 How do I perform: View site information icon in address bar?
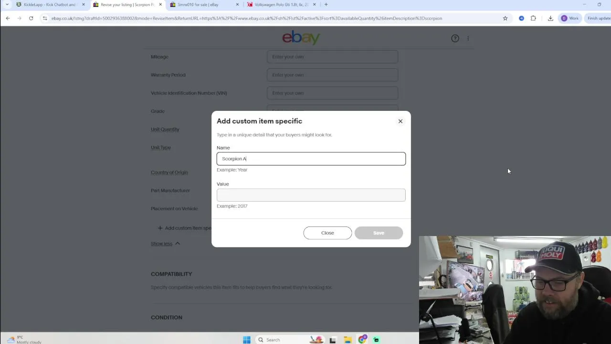click(45, 18)
